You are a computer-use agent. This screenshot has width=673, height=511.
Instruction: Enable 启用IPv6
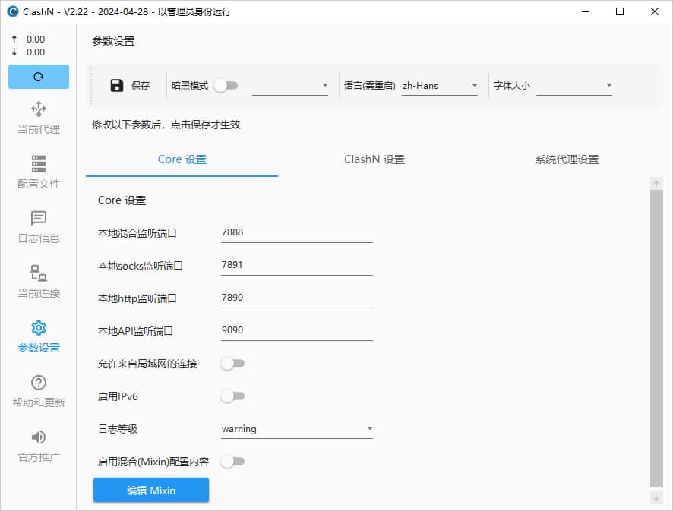tap(233, 396)
